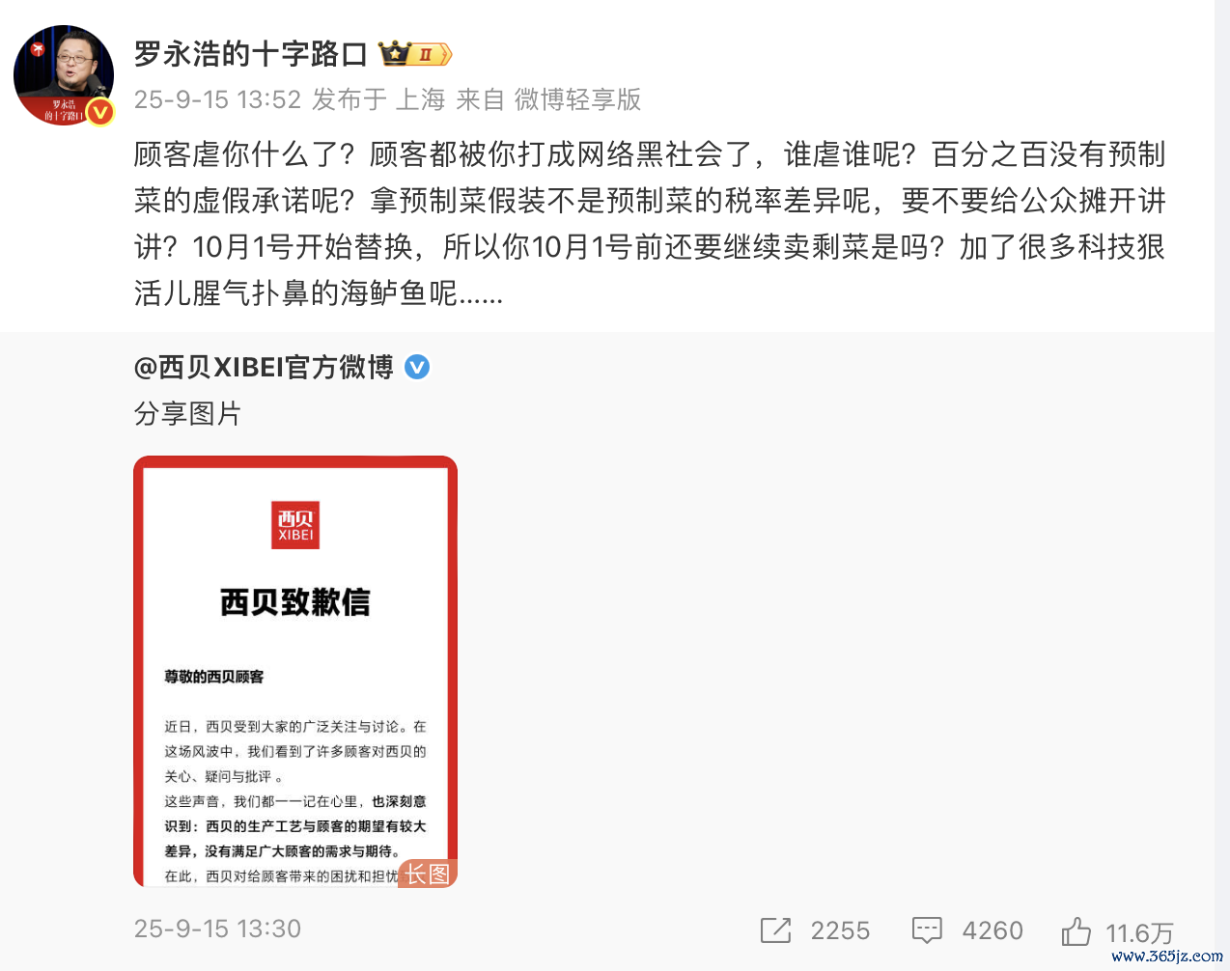Click the crown membership level badge

pos(414,54)
